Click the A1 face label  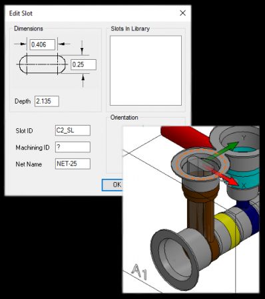point(140,272)
